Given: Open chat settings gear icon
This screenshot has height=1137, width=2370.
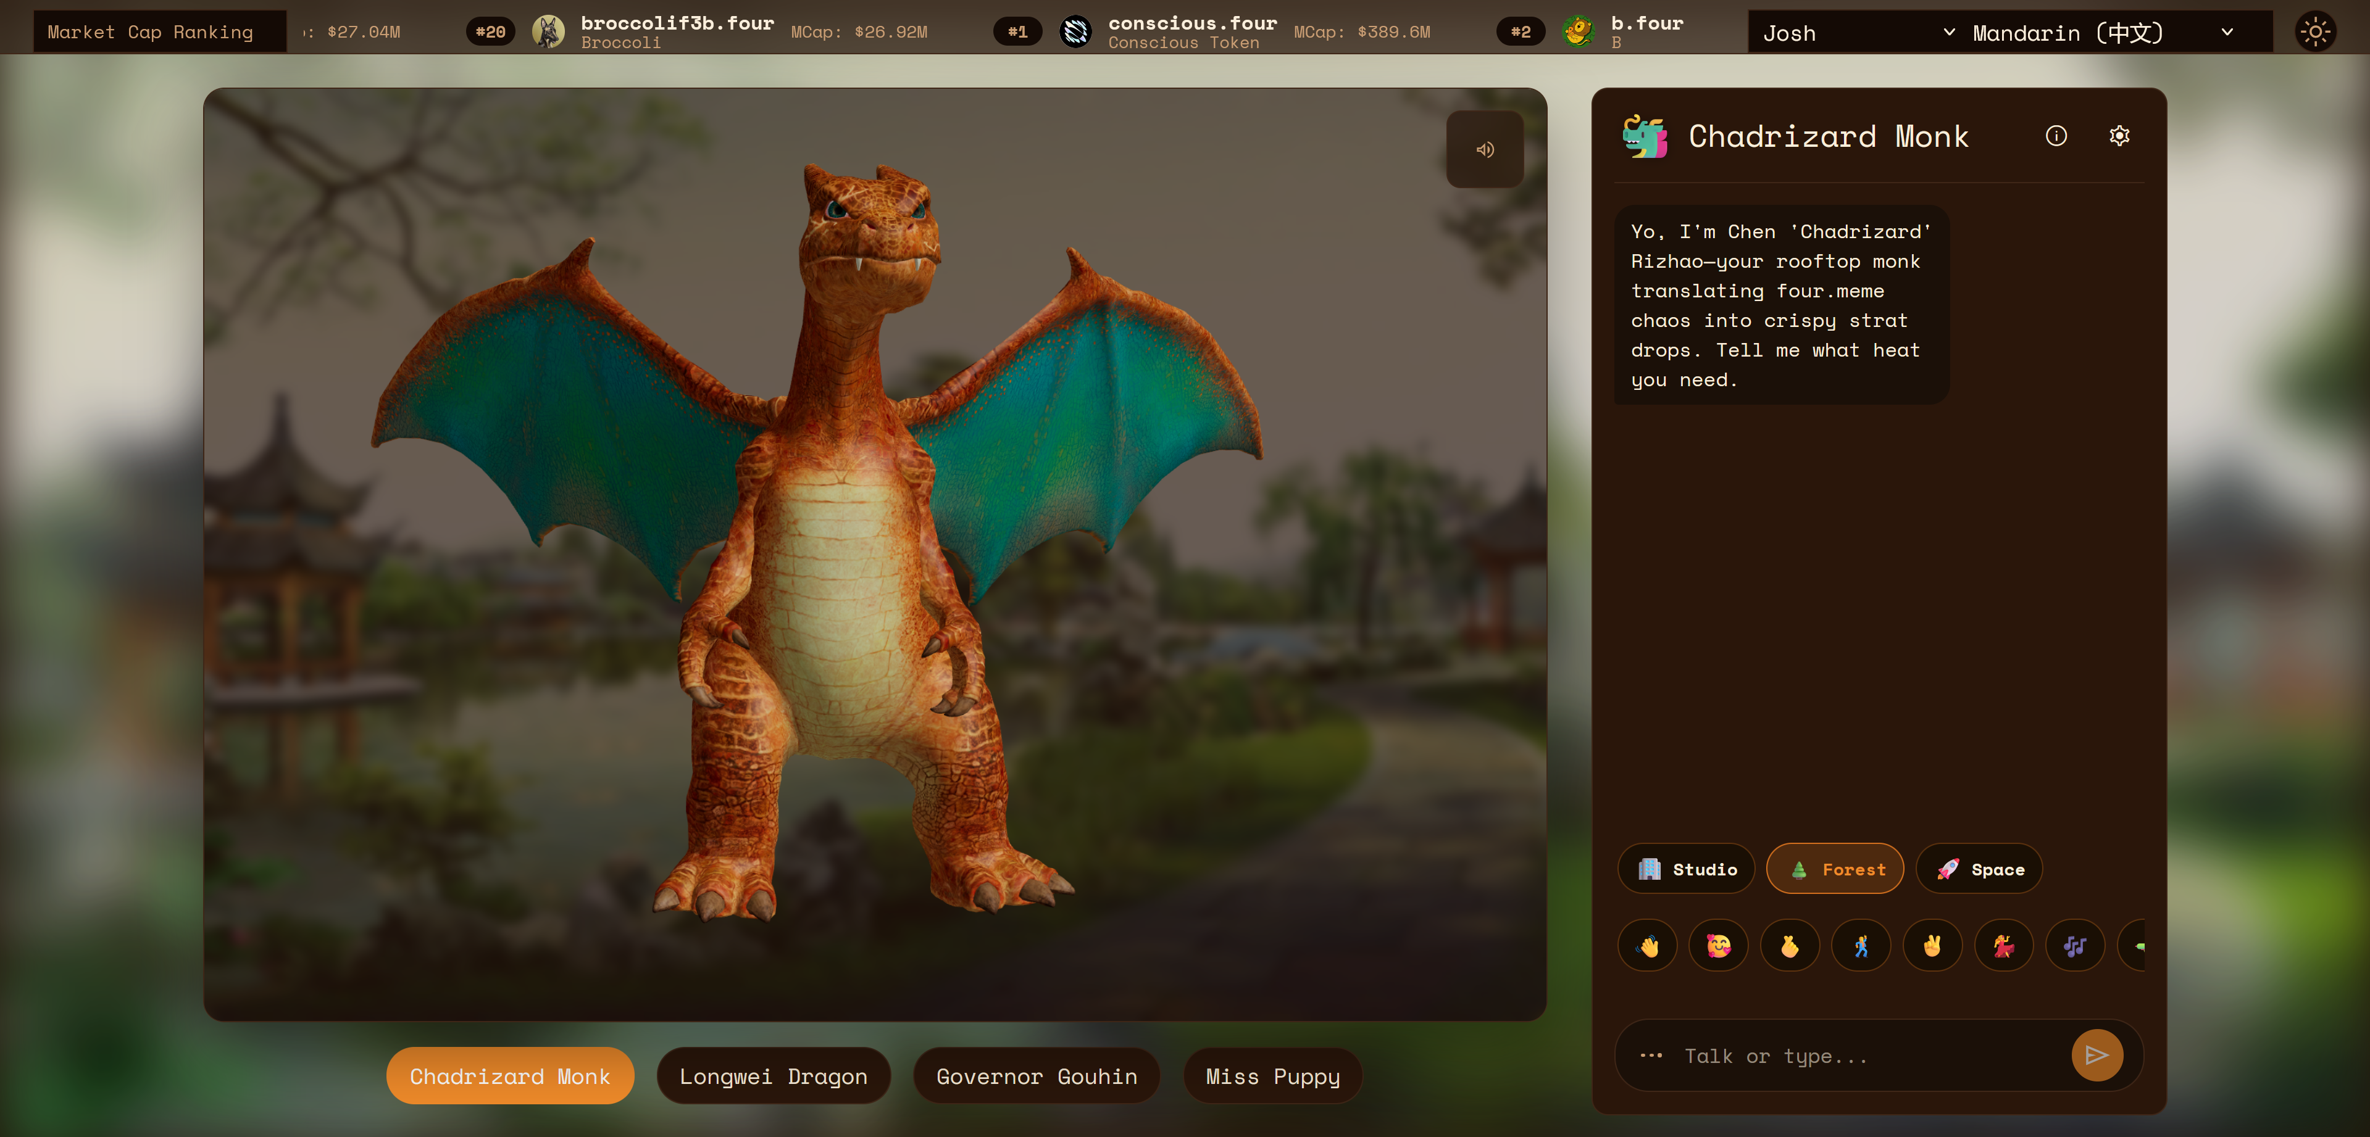Looking at the screenshot, I should [x=2120, y=136].
